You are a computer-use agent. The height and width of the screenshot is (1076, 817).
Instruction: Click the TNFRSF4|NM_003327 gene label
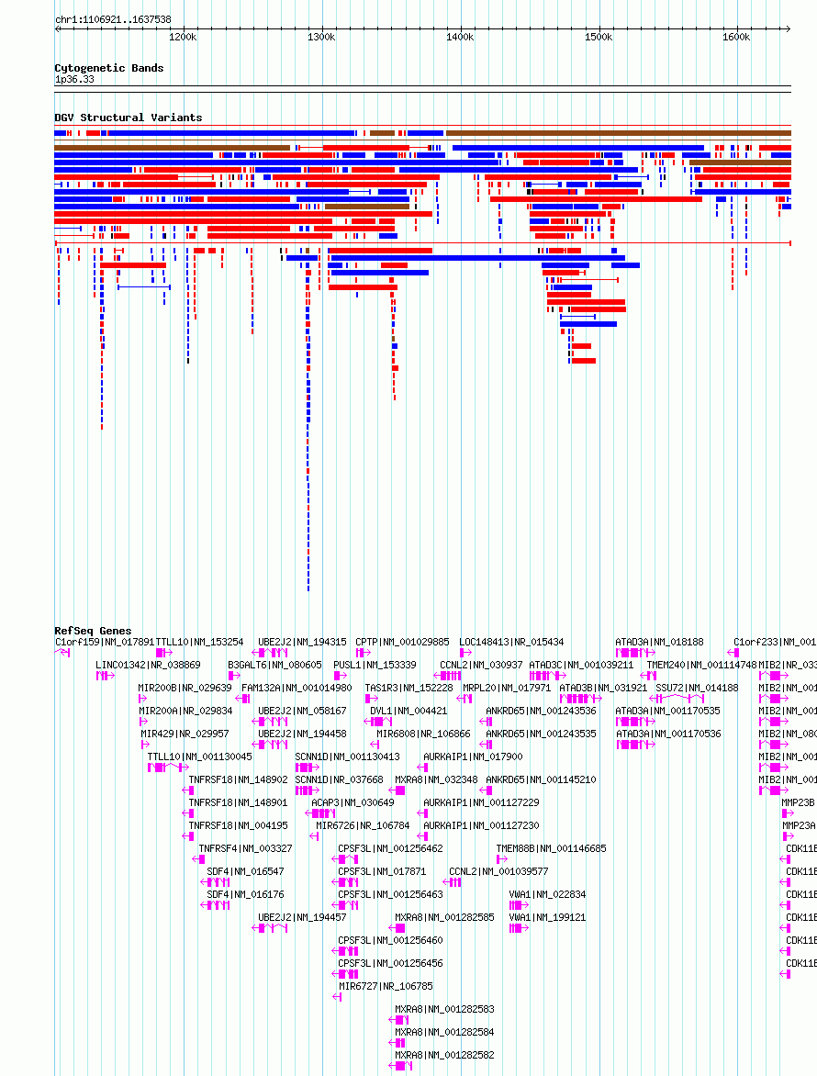point(246,849)
